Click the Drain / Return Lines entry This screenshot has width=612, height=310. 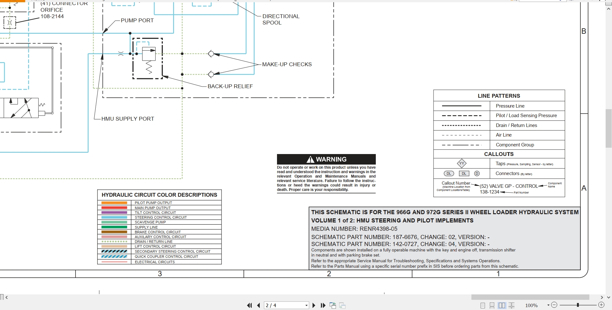516,125
